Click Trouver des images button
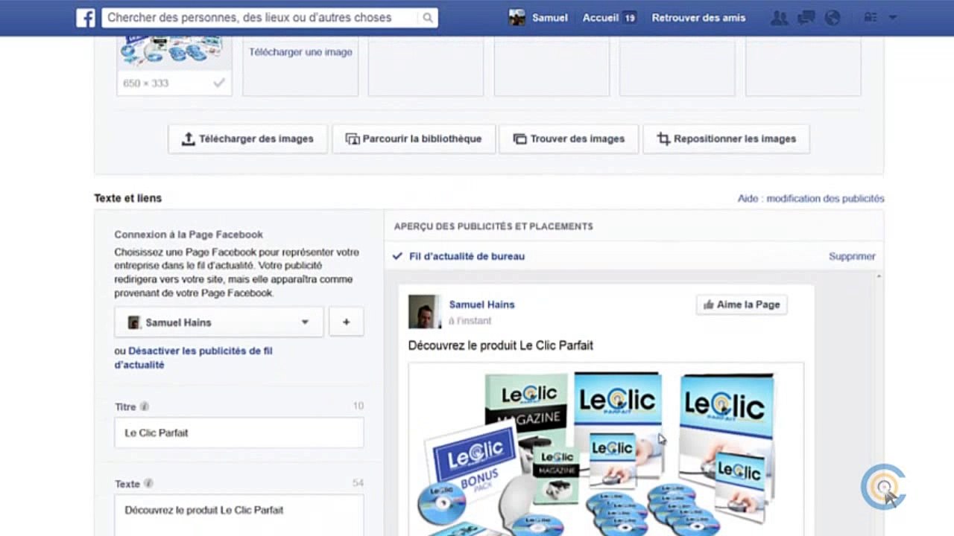The width and height of the screenshot is (954, 536). coord(569,138)
